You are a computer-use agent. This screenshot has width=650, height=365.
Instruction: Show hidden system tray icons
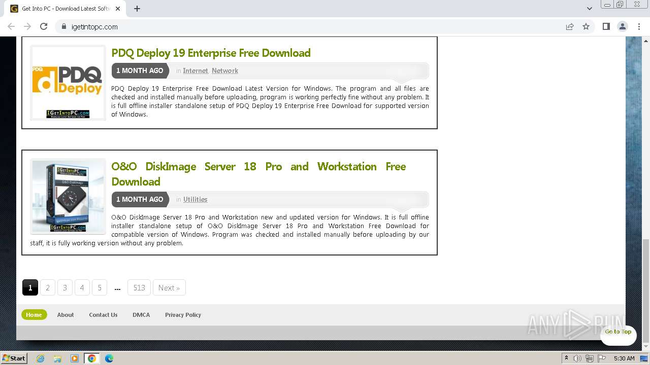pos(566,358)
